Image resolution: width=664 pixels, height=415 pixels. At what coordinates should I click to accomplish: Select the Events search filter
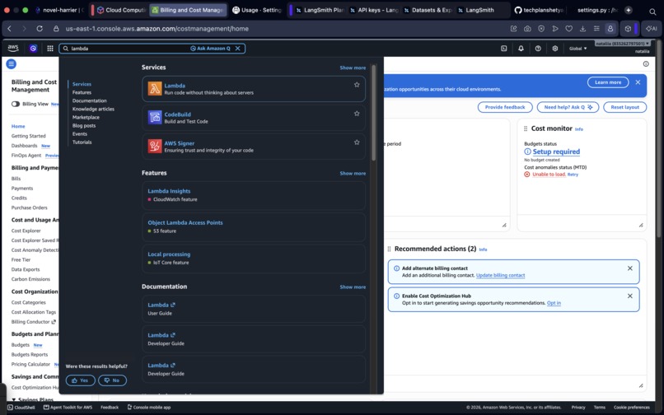click(80, 134)
